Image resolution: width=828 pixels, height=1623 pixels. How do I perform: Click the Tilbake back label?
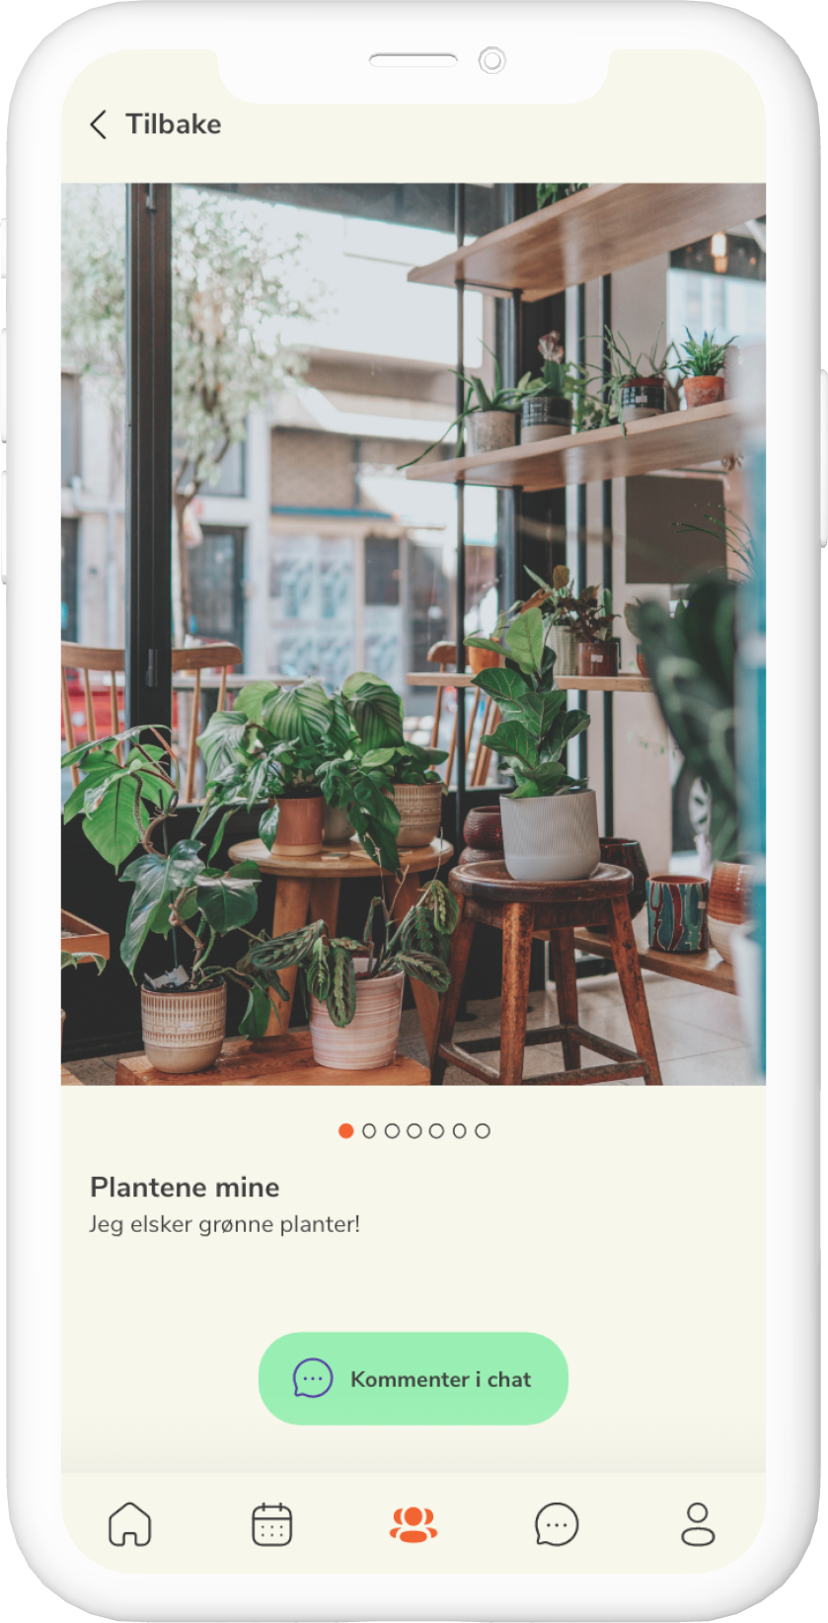tap(174, 124)
